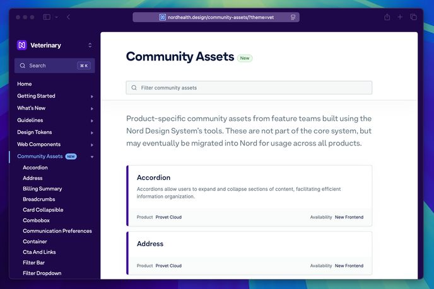The width and height of the screenshot is (434, 289).
Task: Click the magnifier icon in sidebar Search
Action: click(23, 65)
